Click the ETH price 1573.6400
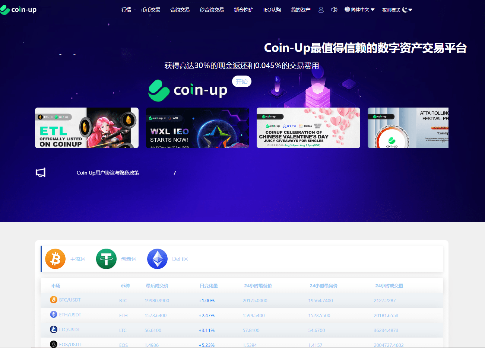The width and height of the screenshot is (485, 348). pyautogui.click(x=156, y=315)
